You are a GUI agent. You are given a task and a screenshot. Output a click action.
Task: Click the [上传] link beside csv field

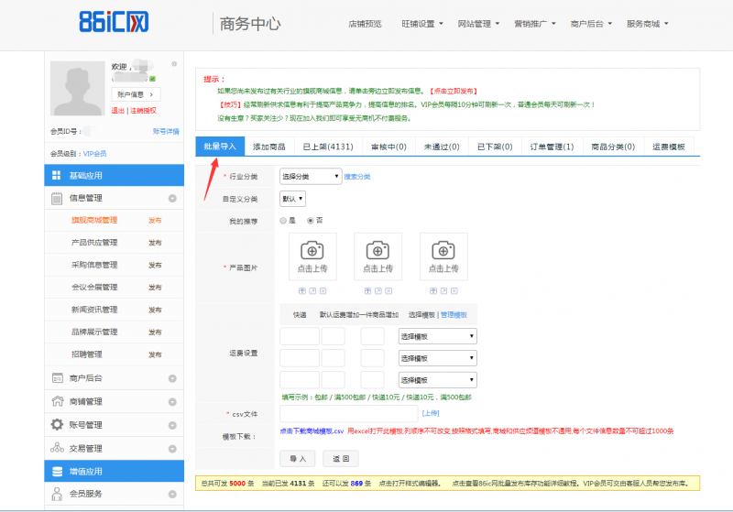pos(431,413)
